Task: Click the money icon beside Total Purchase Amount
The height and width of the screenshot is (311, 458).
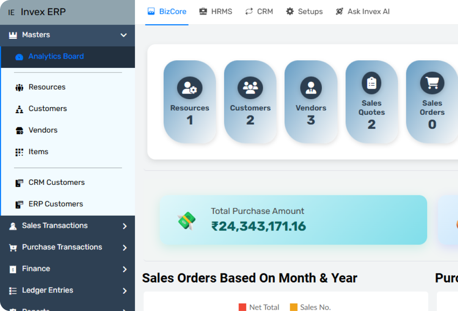Action: (x=186, y=221)
